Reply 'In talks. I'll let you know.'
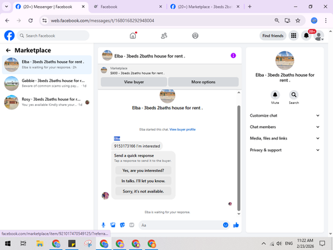Viewport: 333px width, 250px height. (x=143, y=181)
